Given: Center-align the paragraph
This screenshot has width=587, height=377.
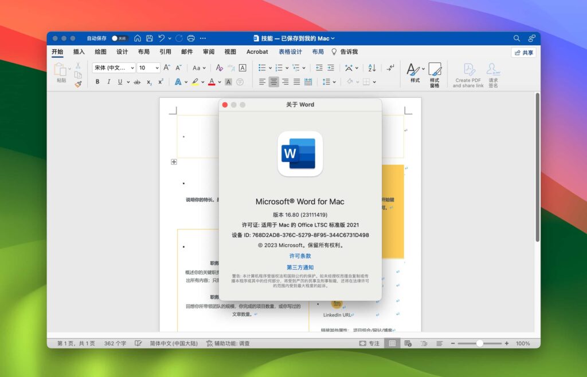Looking at the screenshot, I should [274, 81].
